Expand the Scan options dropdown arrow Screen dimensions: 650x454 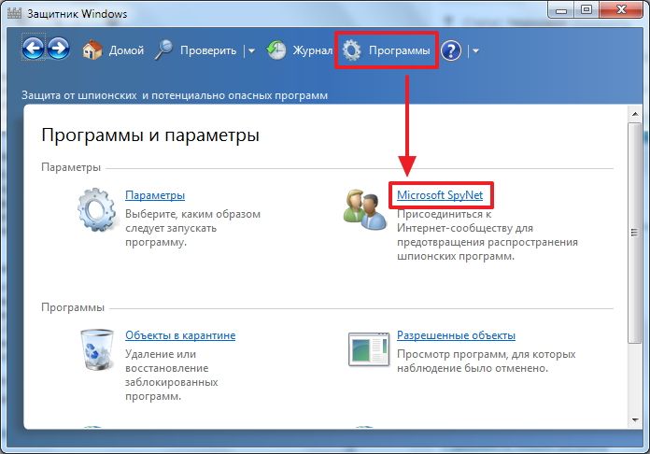[251, 51]
